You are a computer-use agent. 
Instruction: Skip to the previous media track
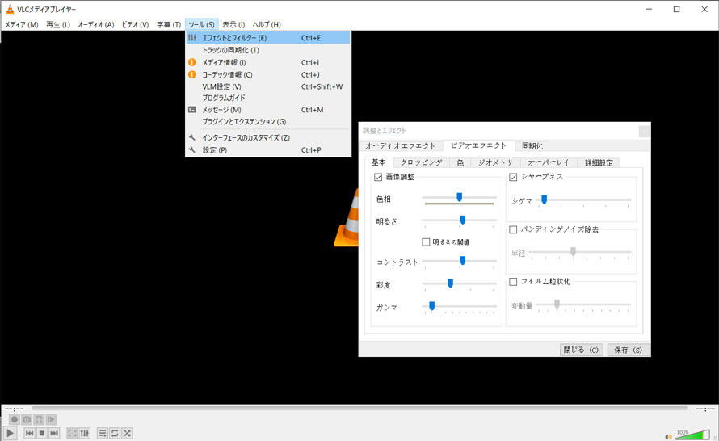[29, 434]
